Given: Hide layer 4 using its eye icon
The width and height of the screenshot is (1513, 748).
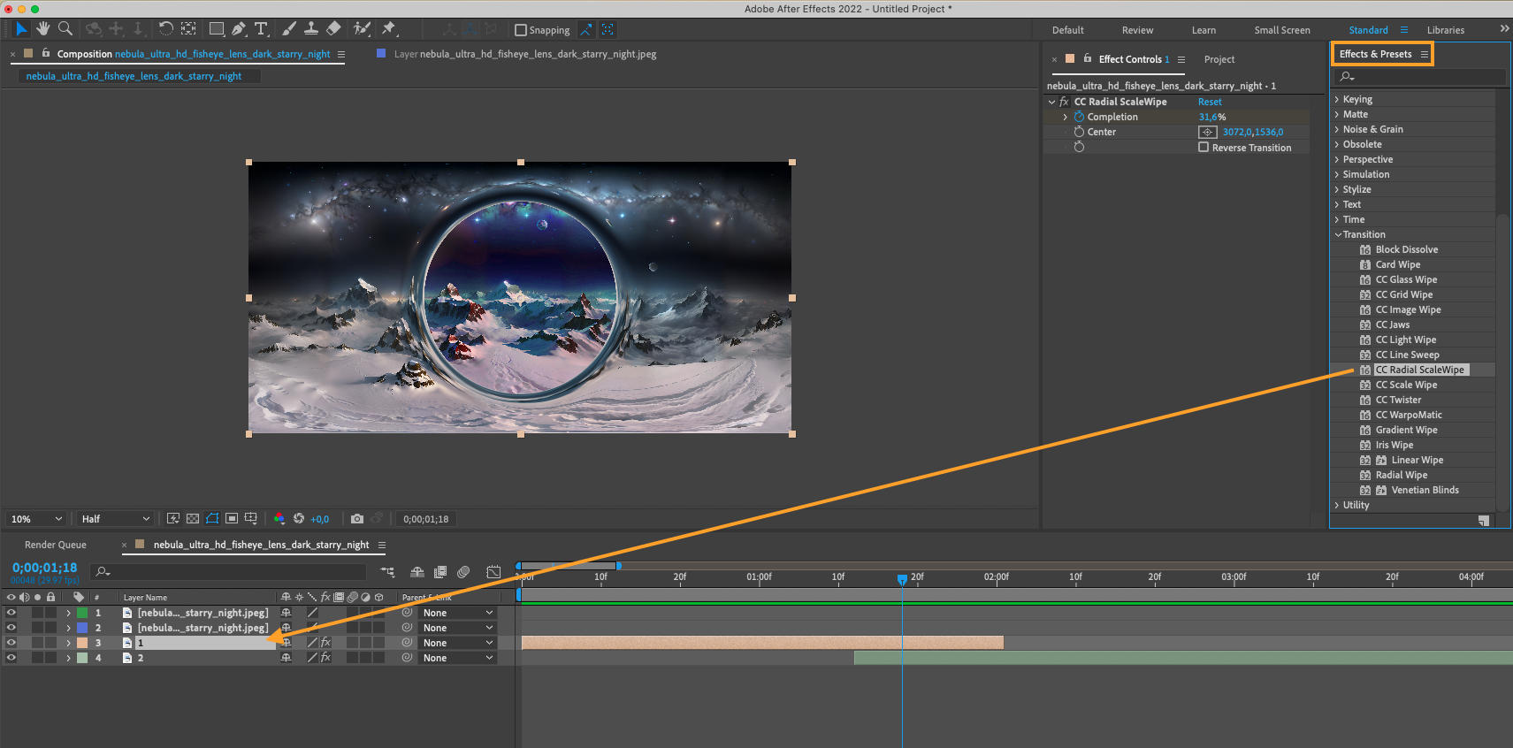Looking at the screenshot, I should [11, 658].
